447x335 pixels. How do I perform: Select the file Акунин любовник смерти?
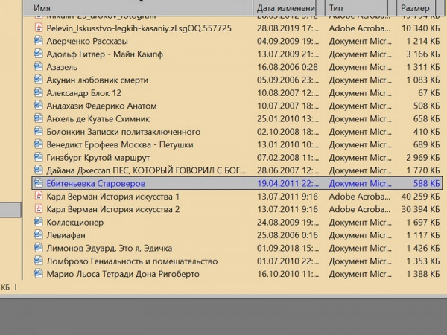(97, 80)
